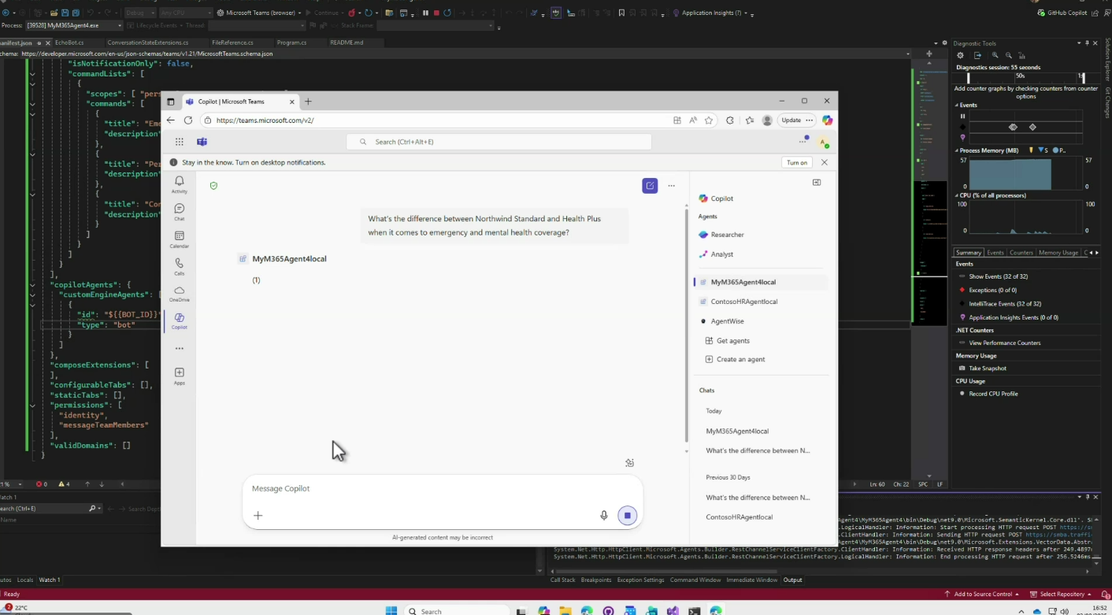
Task: Add this page to favorites with the star icon
Action: (x=709, y=120)
